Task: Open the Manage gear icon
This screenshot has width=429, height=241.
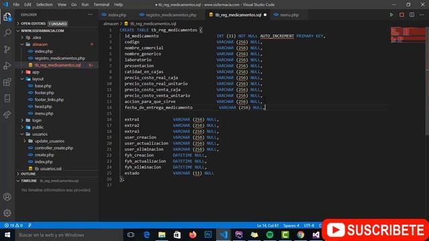Action: tap(7, 213)
